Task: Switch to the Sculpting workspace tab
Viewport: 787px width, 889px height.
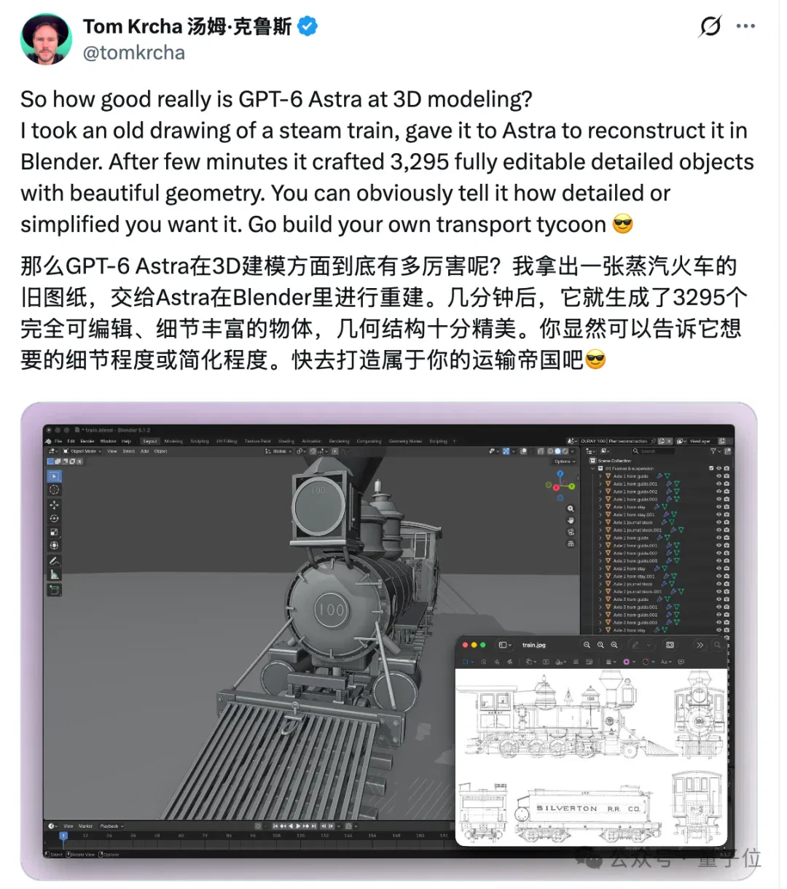Action: [200, 440]
